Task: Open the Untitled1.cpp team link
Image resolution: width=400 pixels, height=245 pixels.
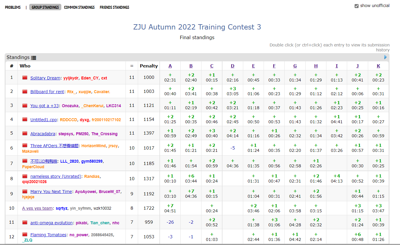Action: click(44, 120)
